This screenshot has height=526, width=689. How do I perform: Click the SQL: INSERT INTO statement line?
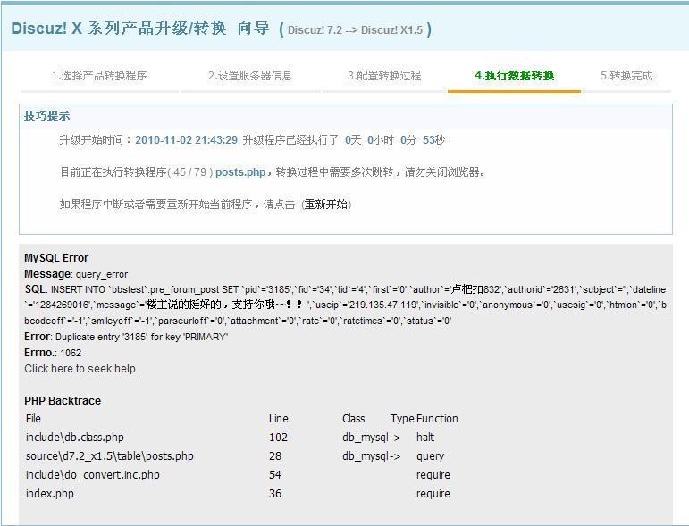[x=345, y=305]
